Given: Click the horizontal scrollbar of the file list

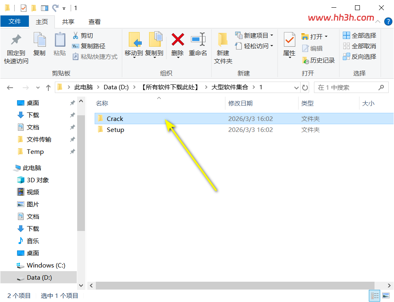Looking at the screenshot, I should (x=235, y=285).
